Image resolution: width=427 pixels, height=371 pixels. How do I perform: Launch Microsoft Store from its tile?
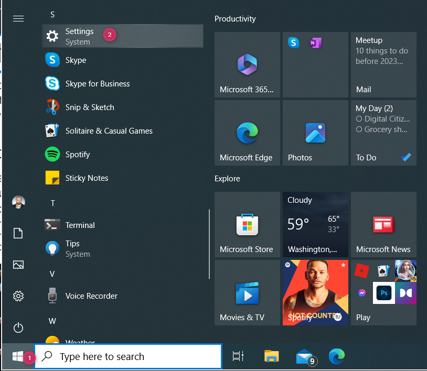tap(247, 225)
